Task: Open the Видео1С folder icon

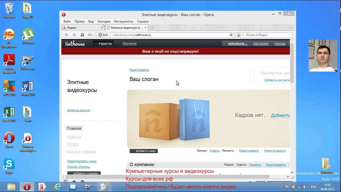Action: click(x=28, y=11)
